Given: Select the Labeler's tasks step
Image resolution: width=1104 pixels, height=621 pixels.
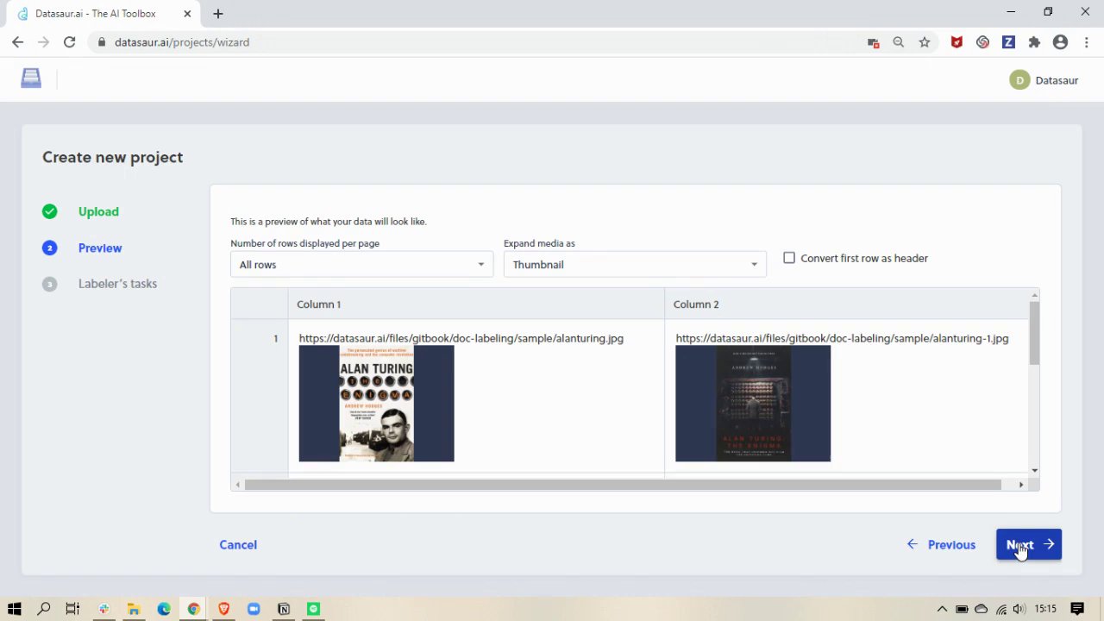Looking at the screenshot, I should click(x=117, y=284).
